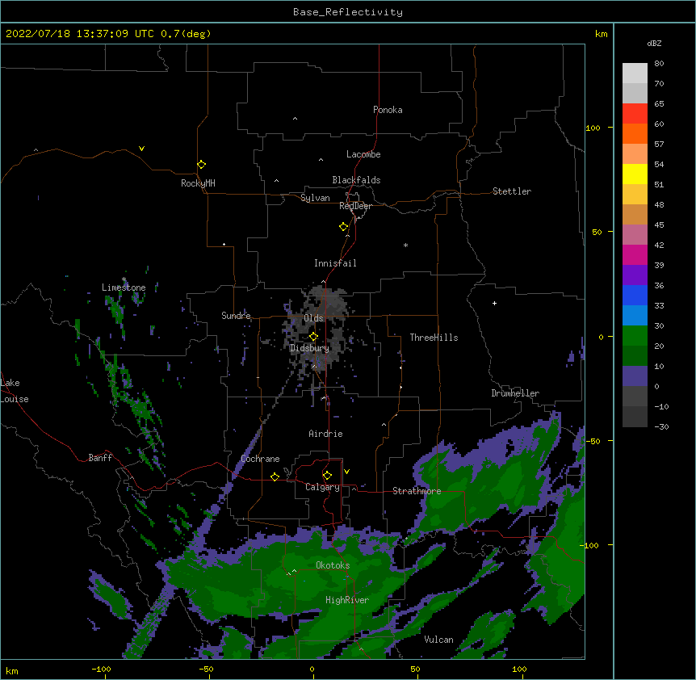The height and width of the screenshot is (680, 696).
Task: Select the purple 39-36 dBZ legend swatch
Action: 635,275
